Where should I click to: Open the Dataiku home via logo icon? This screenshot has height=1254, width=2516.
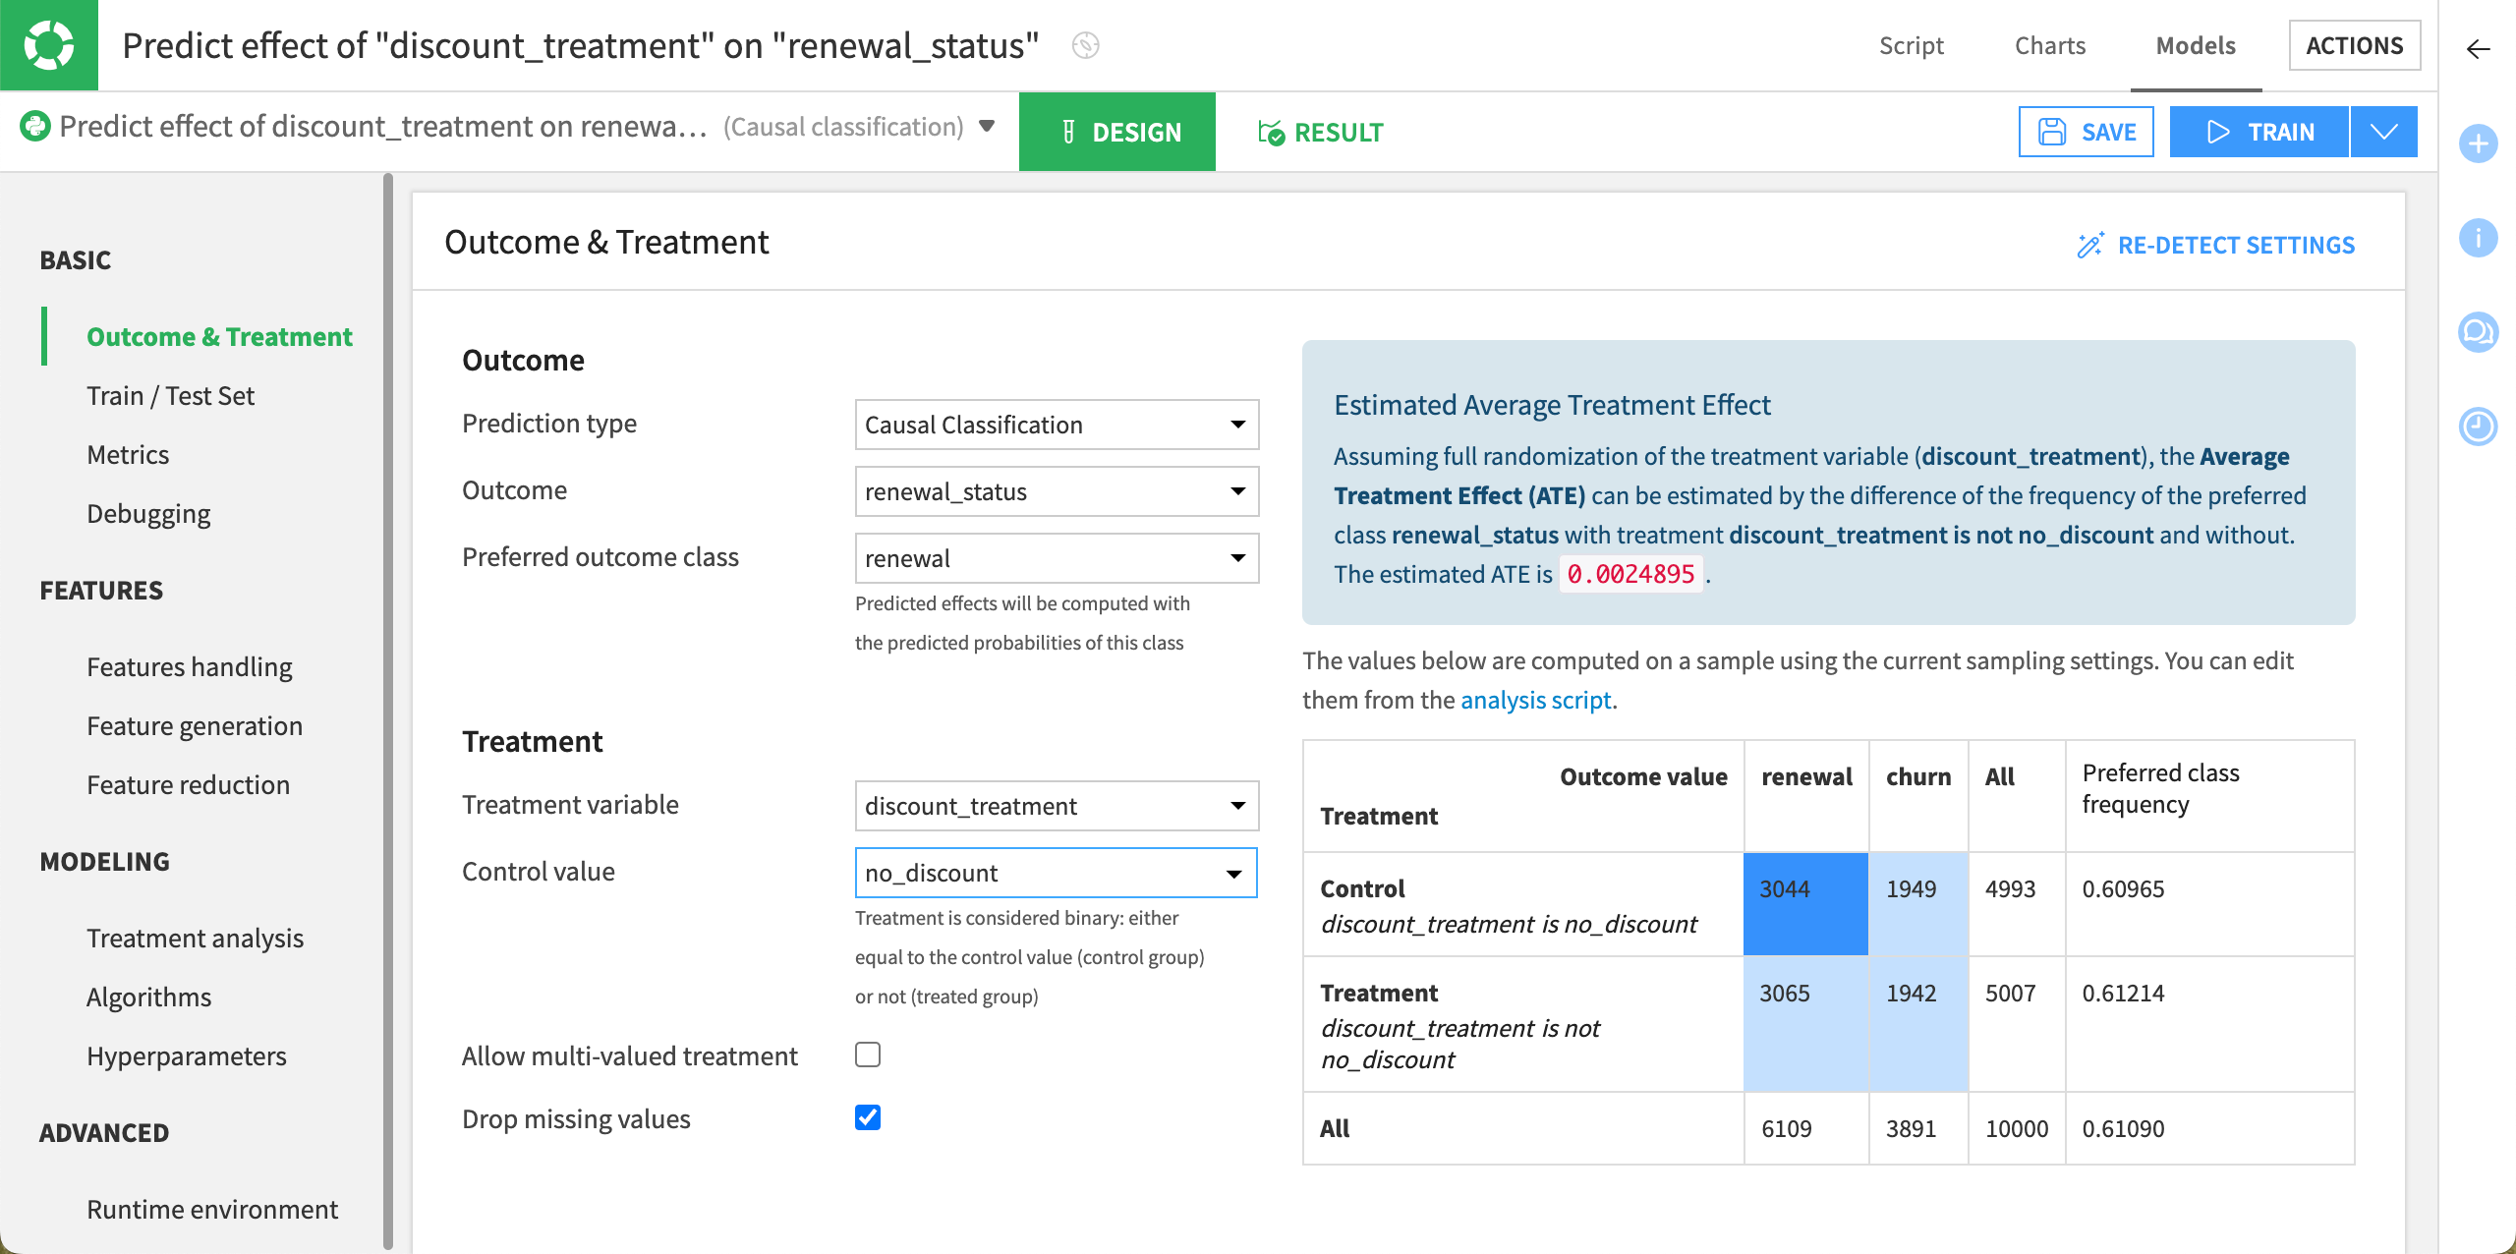click(x=49, y=44)
